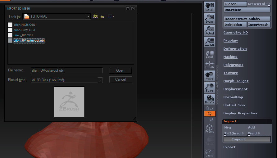The height and width of the screenshot is (158, 277).
Task: Click the Import button in tool panel
Action: pyautogui.click(x=247, y=139)
